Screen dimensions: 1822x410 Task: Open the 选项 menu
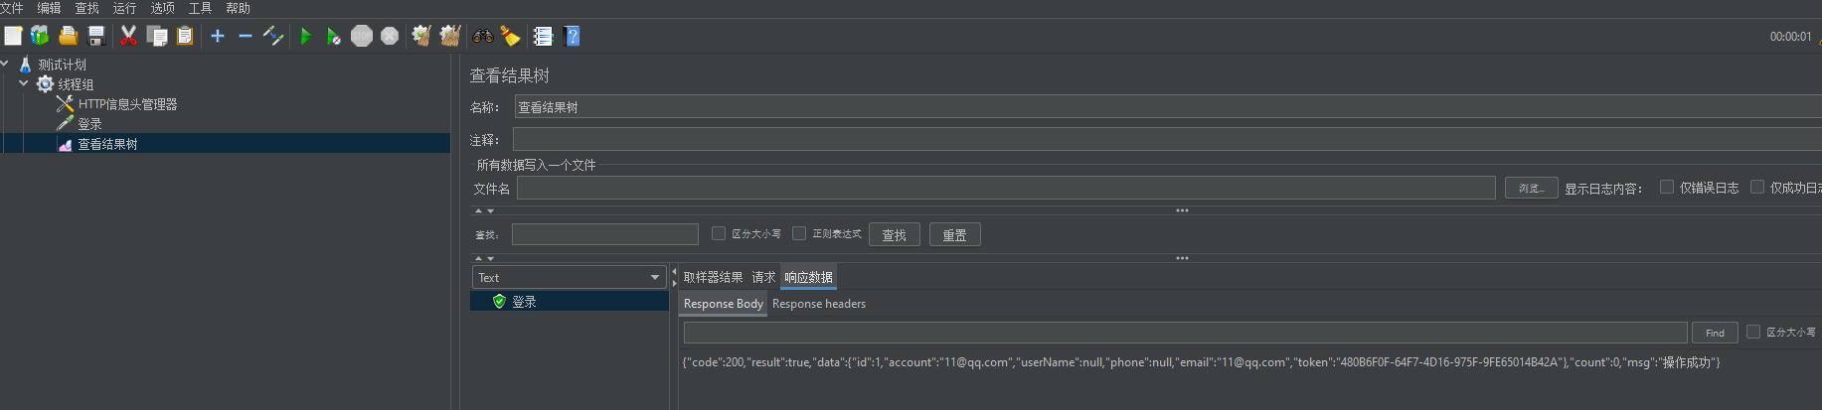pos(163,8)
